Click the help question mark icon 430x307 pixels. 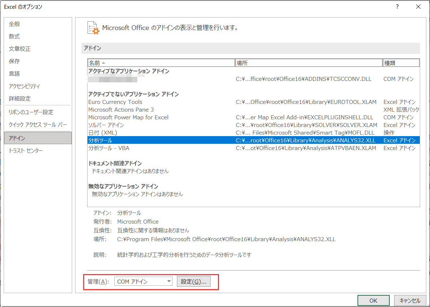(397, 7)
